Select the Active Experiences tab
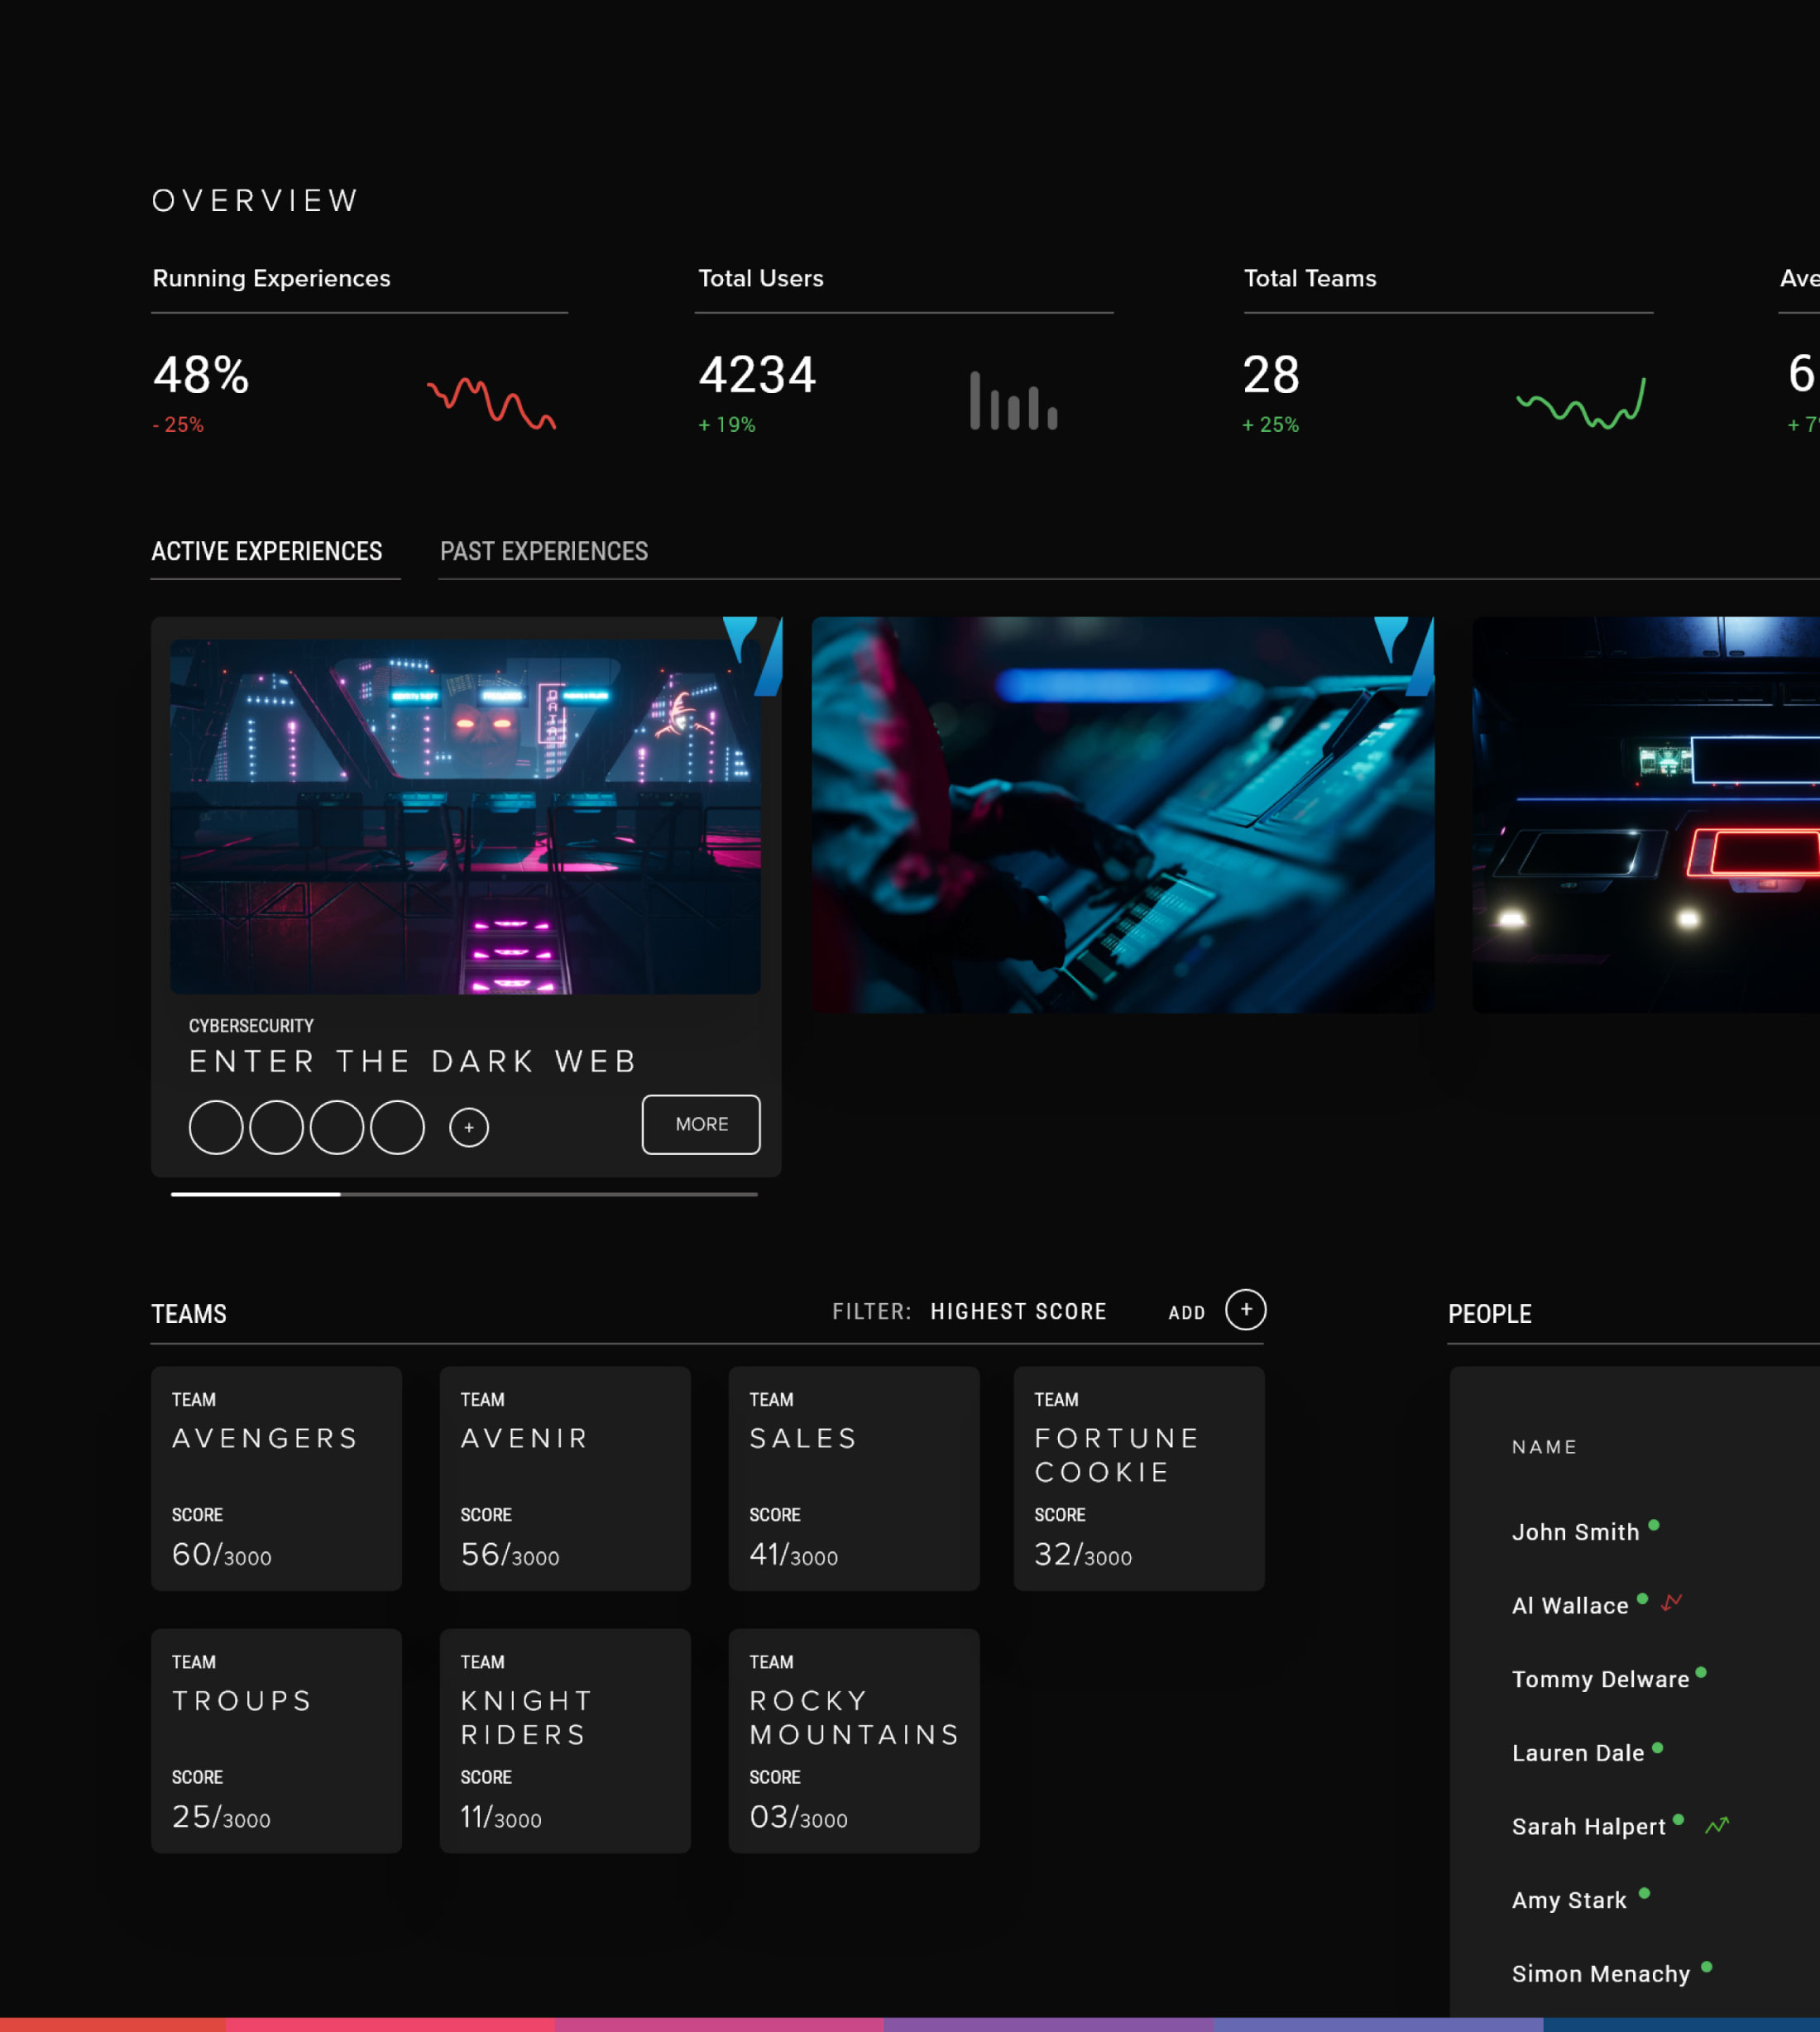 click(267, 552)
